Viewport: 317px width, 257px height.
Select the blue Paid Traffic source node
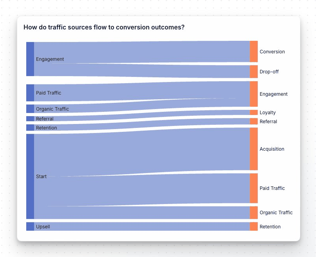click(30, 93)
